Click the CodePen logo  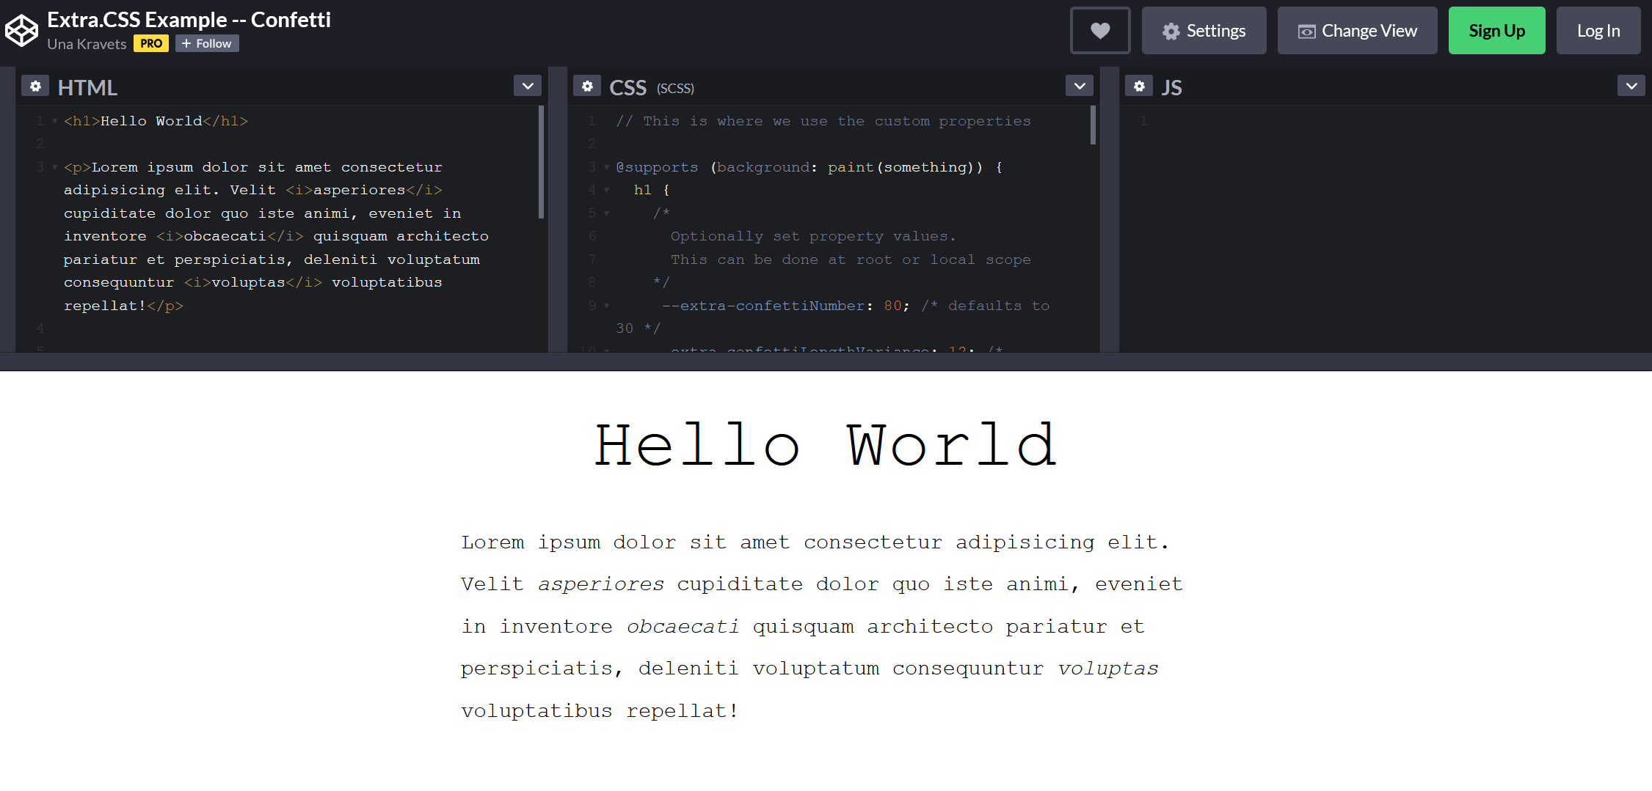pyautogui.click(x=21, y=29)
